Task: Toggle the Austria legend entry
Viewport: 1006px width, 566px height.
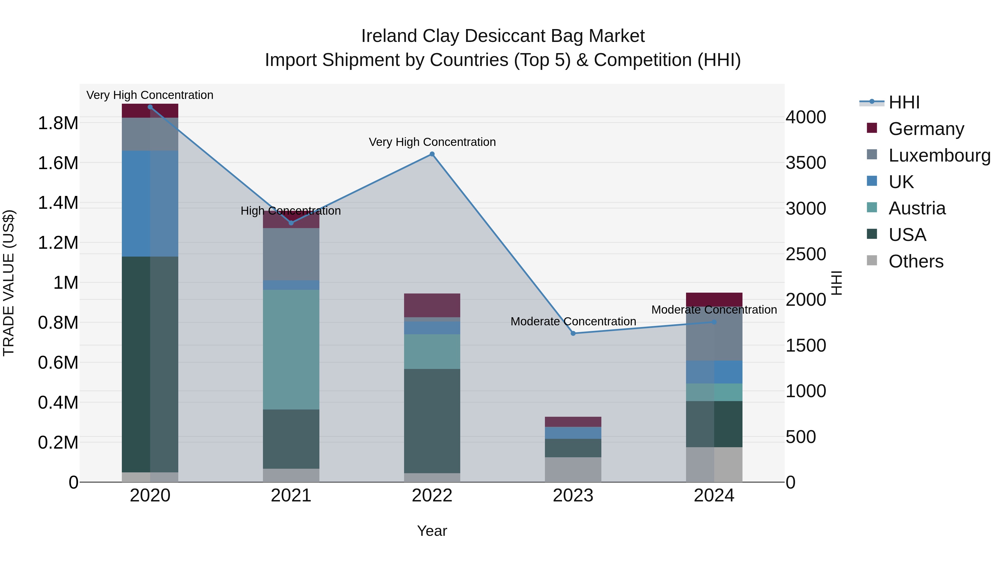Action: pyautogui.click(x=906, y=208)
